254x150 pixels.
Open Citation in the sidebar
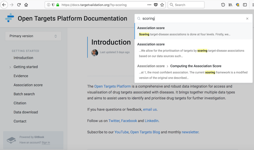20,103
